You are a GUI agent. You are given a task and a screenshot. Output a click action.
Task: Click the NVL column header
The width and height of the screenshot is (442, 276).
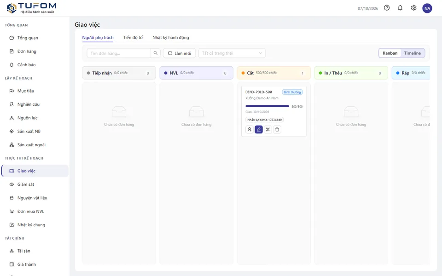(x=197, y=73)
